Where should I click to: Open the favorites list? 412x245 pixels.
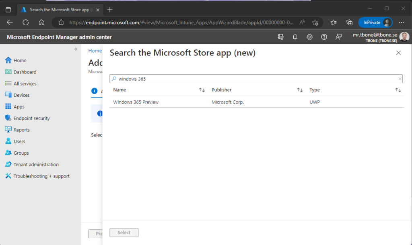pos(334,22)
